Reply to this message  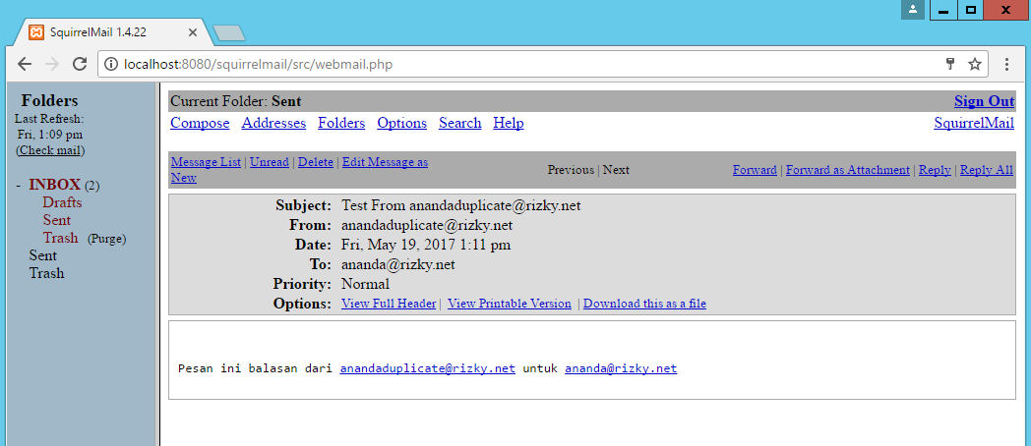(x=935, y=170)
